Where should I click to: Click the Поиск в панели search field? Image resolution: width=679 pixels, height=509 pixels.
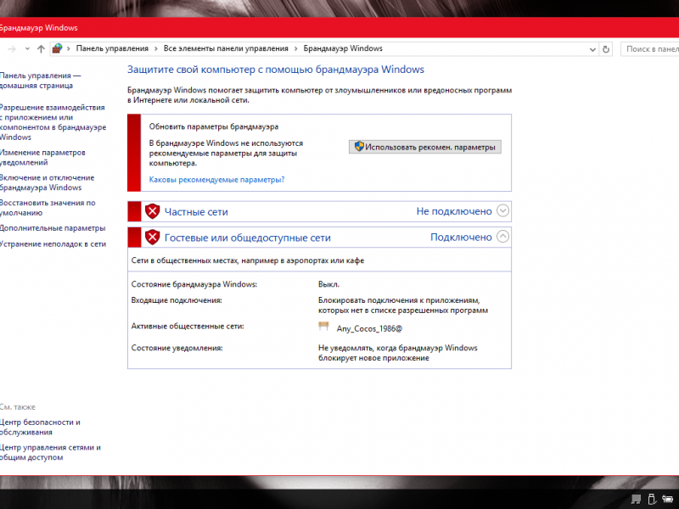649,49
